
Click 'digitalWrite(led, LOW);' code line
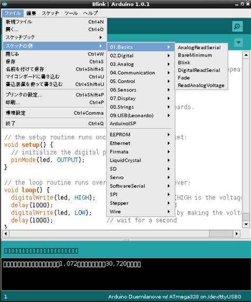(51, 212)
